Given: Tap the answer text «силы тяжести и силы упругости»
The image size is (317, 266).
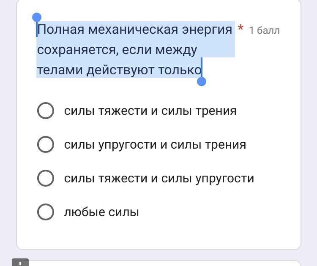Looking at the screenshot, I should tap(159, 178).
